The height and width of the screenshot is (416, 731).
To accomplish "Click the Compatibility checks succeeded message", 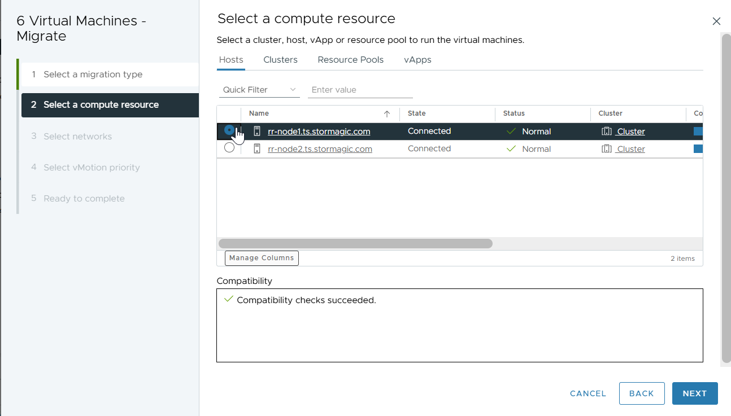I will (306, 300).
